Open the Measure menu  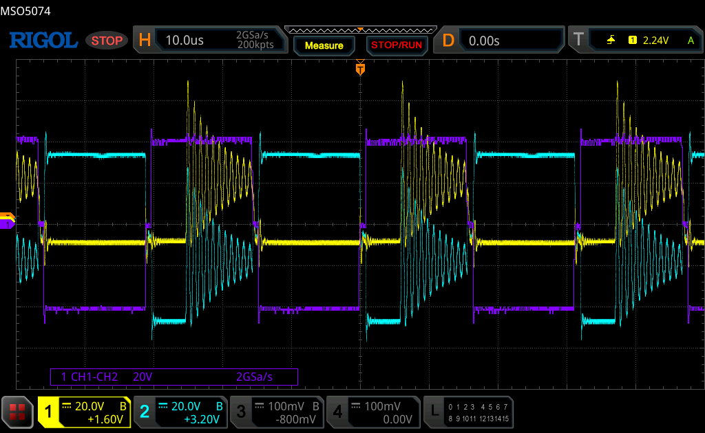point(324,45)
